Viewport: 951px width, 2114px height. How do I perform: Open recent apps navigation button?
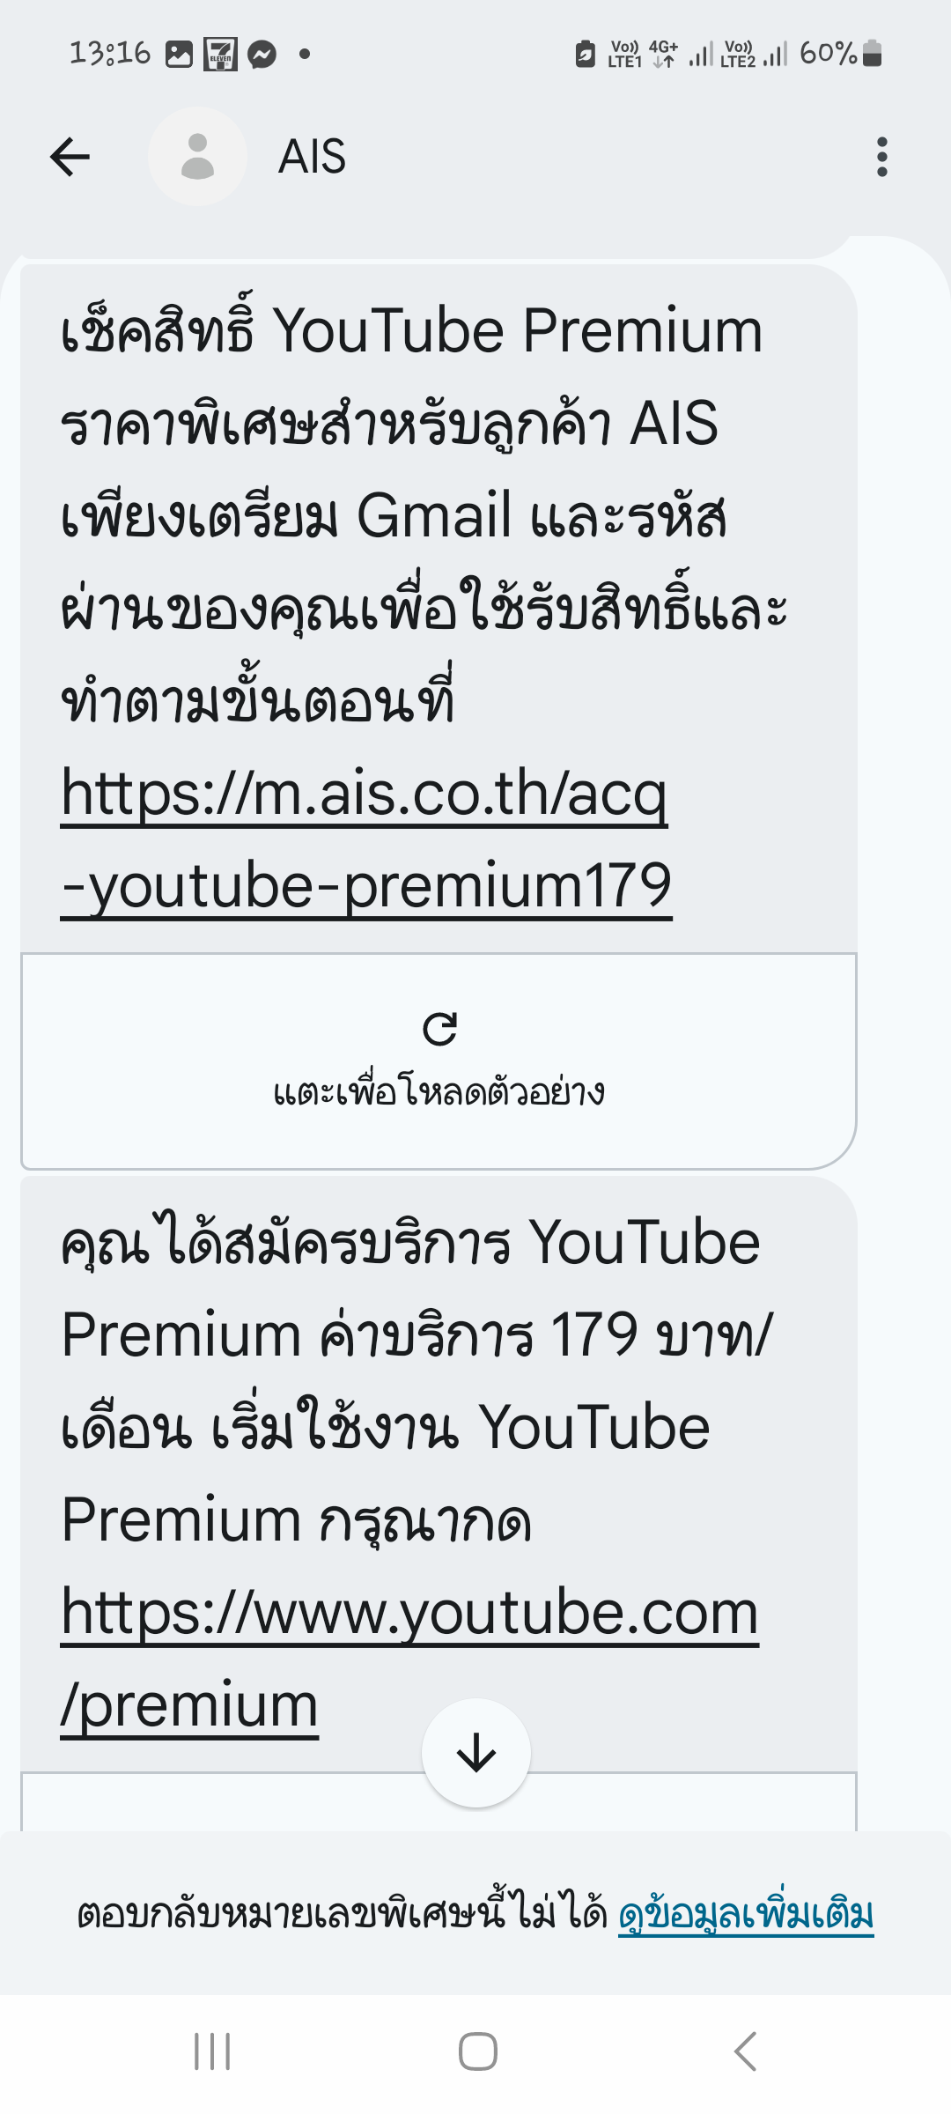pos(212,2051)
